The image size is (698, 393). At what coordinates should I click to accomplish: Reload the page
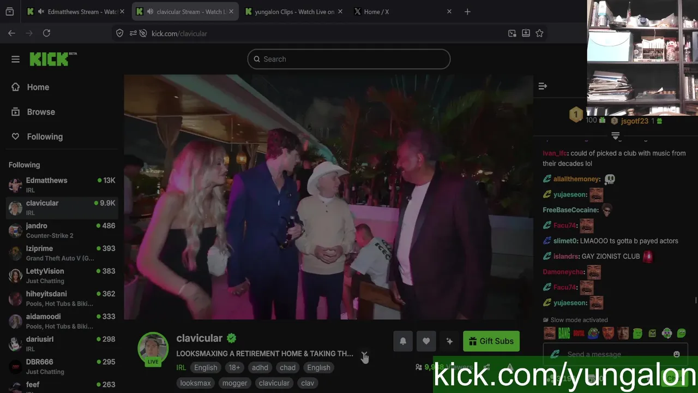pos(46,33)
